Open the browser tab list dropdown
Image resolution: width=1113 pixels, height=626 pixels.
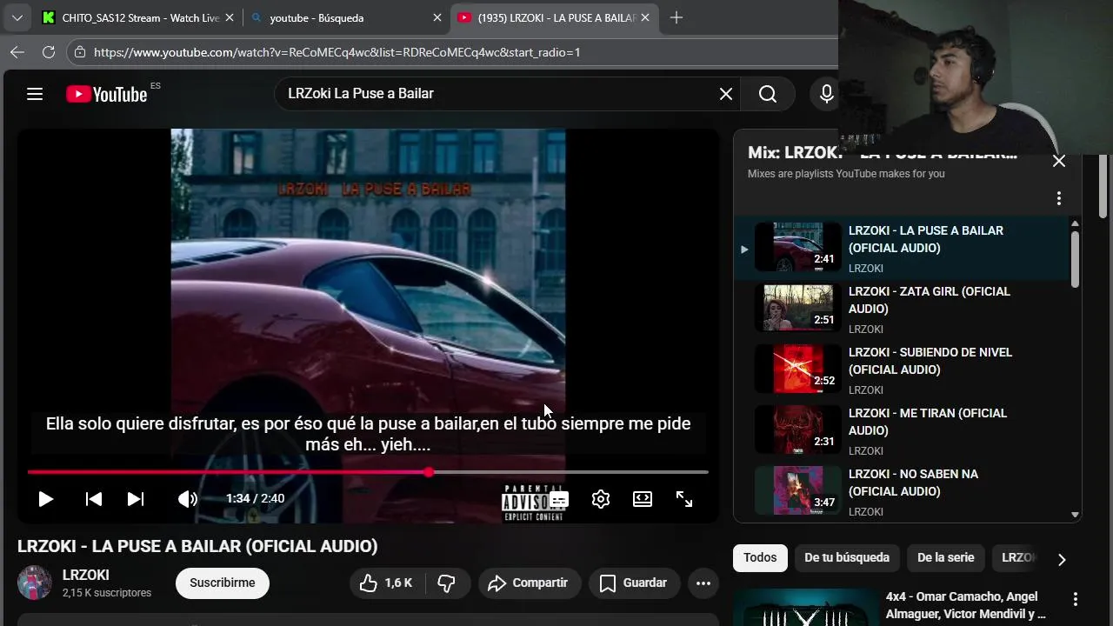(17, 17)
